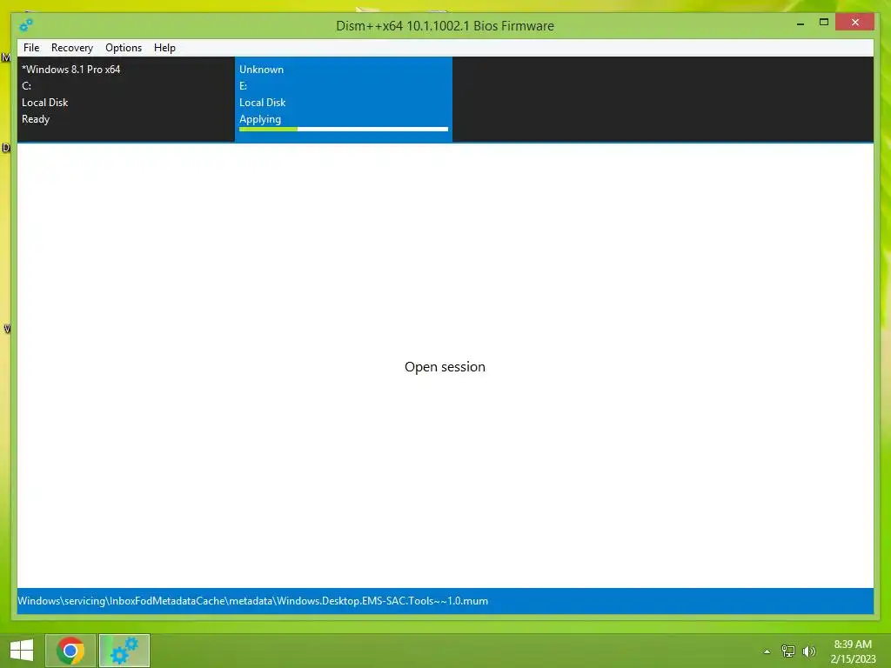This screenshot has height=668, width=891.
Task: Click the Applying progress bar
Action: 343,130
